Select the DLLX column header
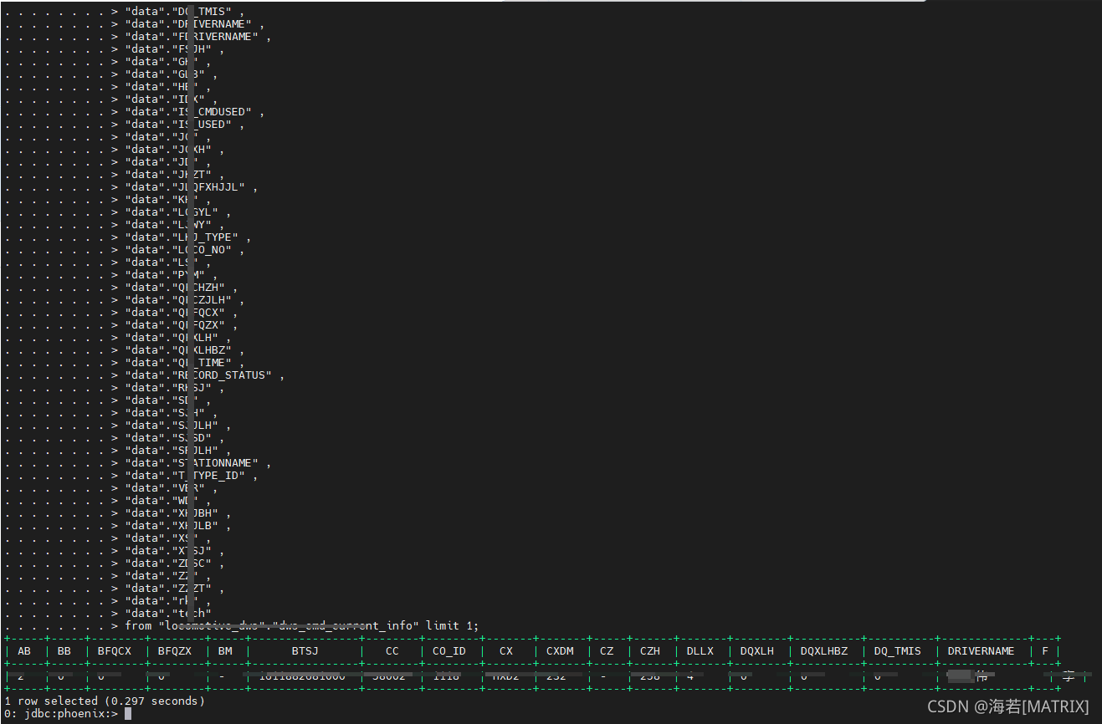1102x724 pixels. coord(700,651)
